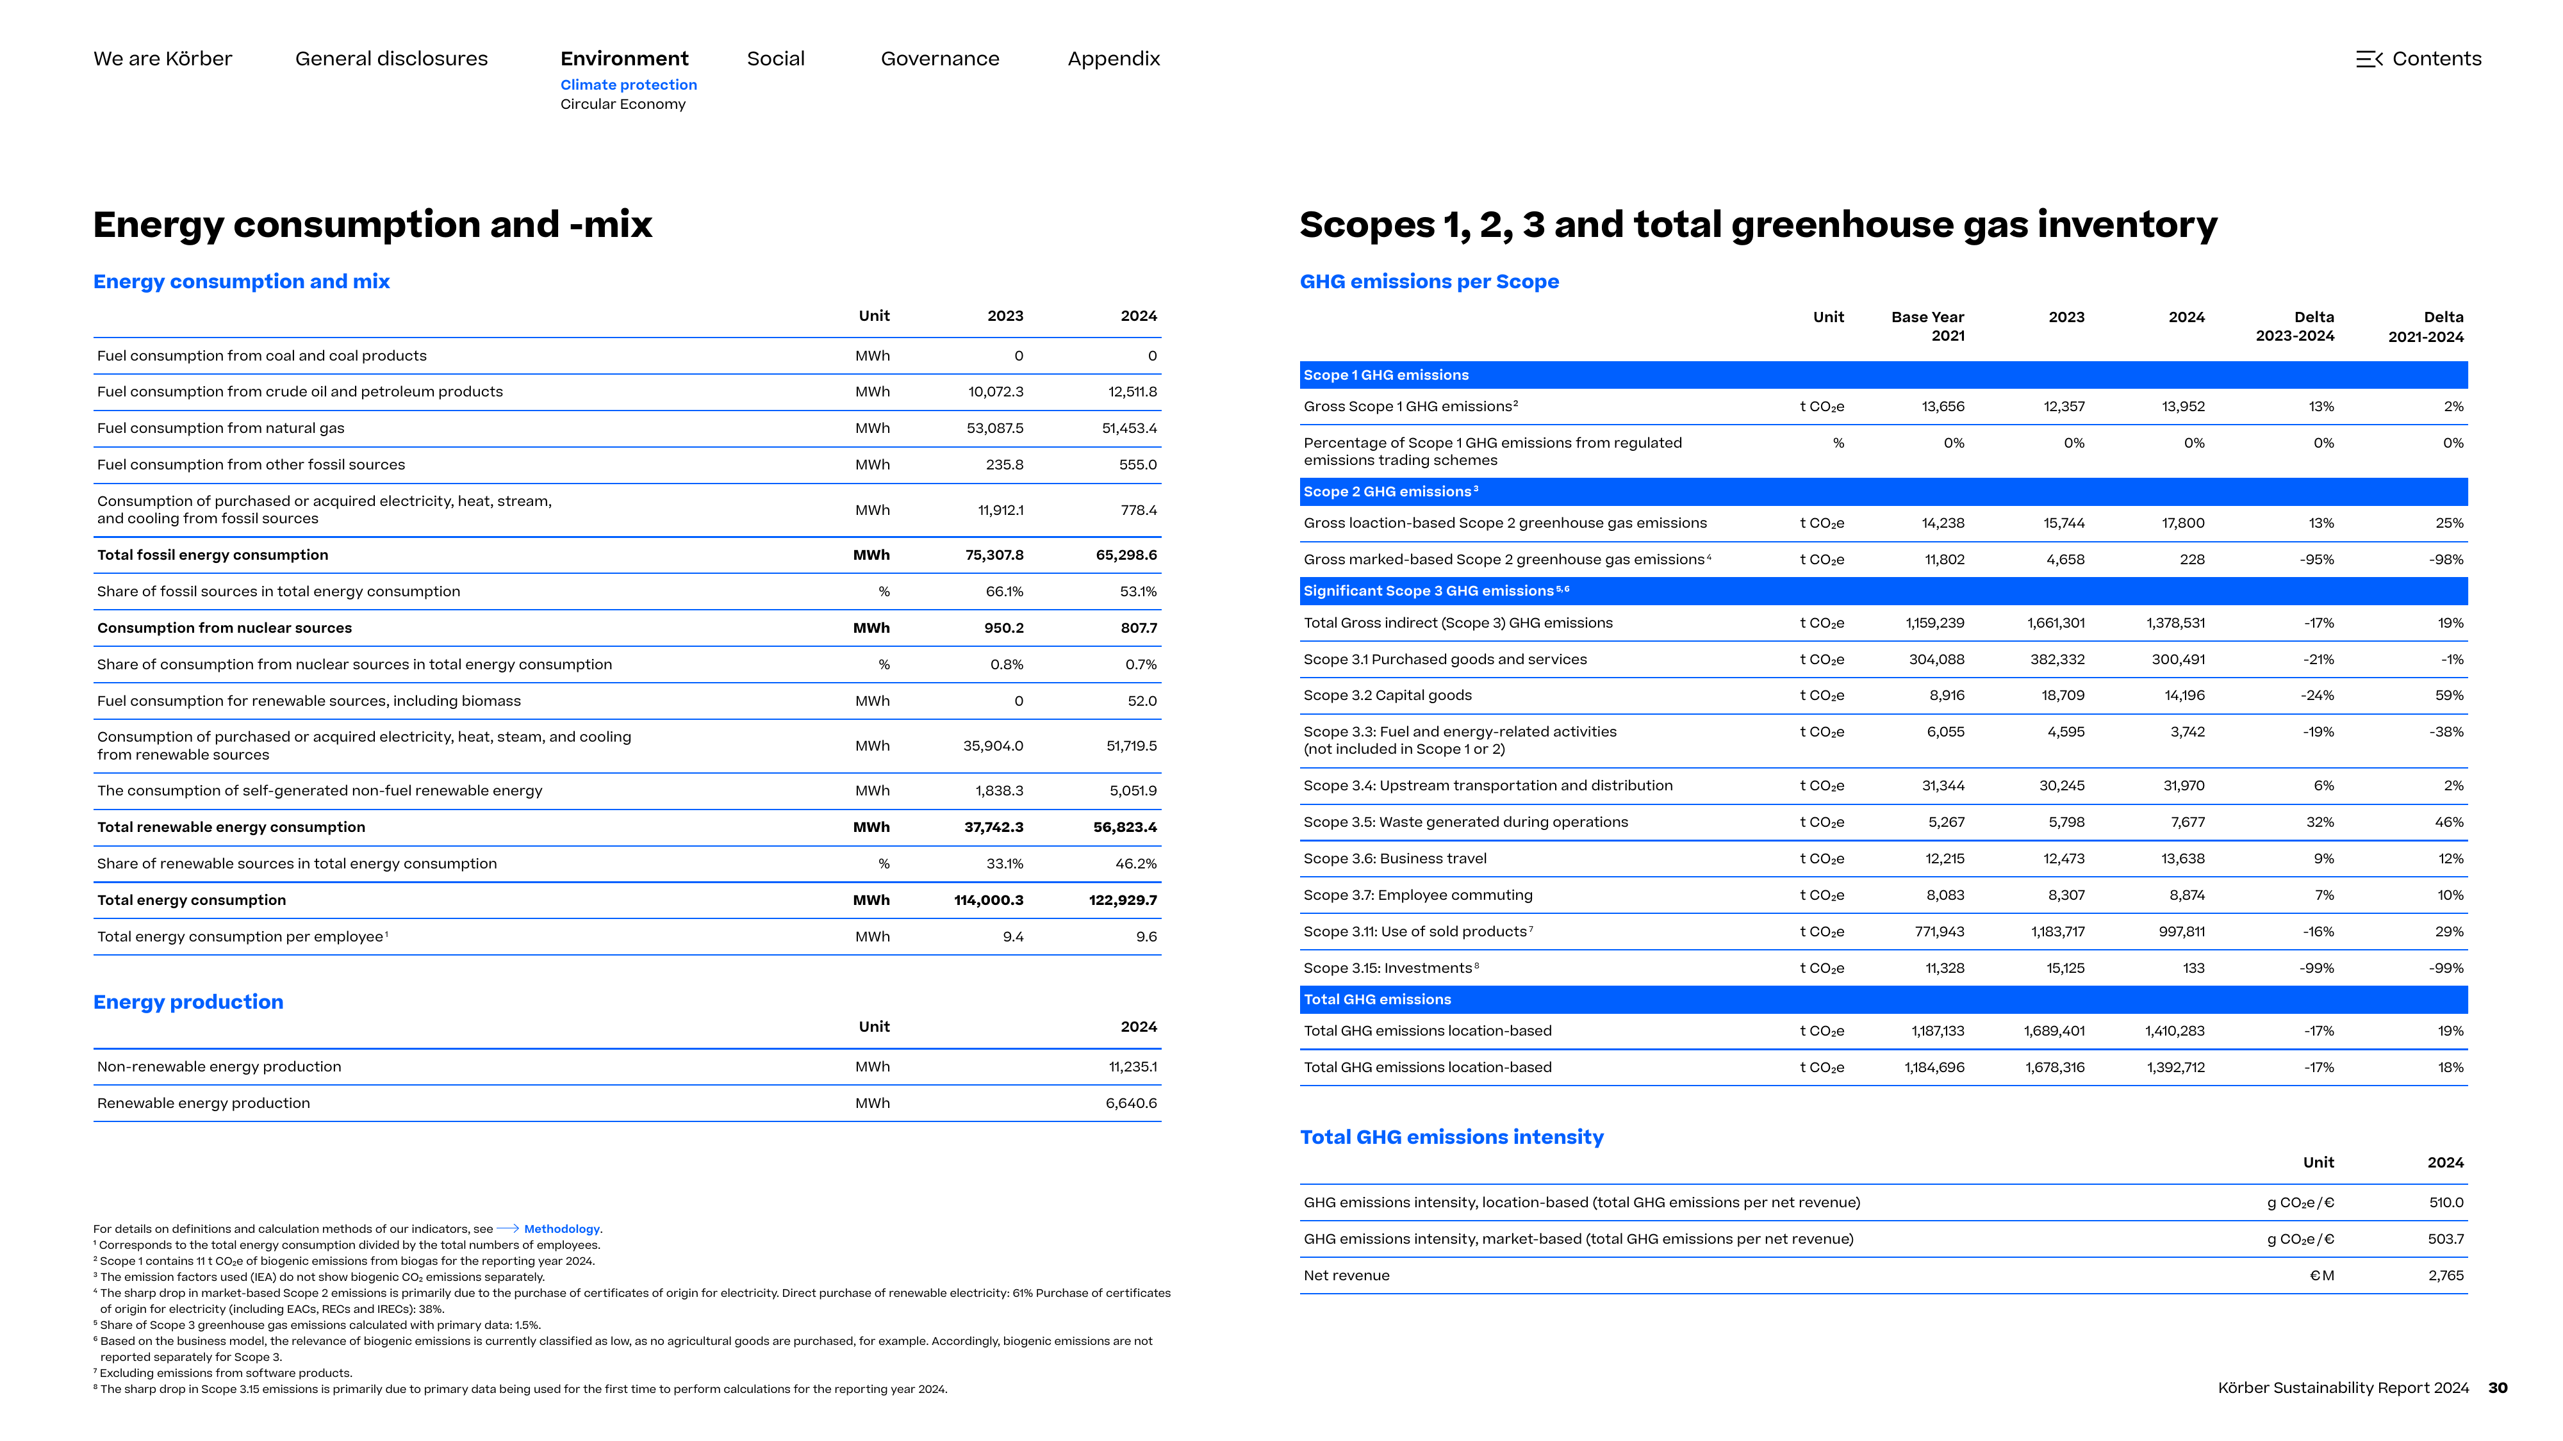Click 'Renewable energy production' row label
The height and width of the screenshot is (1441, 2563).
[203, 1104]
